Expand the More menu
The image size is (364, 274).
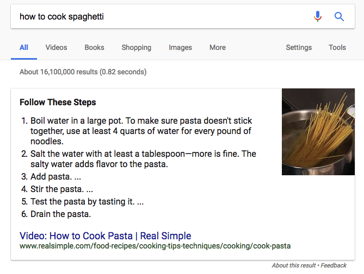click(218, 47)
